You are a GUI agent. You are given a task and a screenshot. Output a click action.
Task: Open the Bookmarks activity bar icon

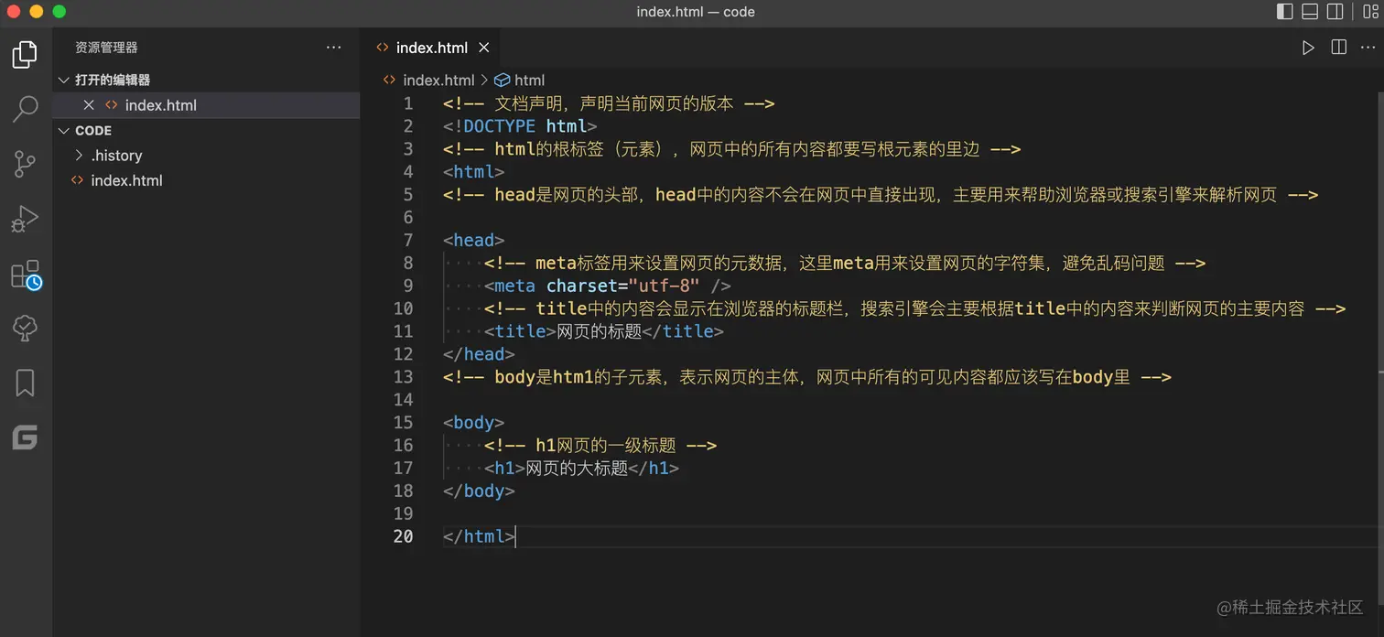click(x=25, y=383)
